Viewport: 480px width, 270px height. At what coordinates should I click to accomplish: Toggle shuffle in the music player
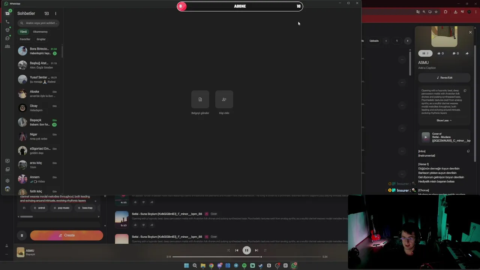[228, 250]
